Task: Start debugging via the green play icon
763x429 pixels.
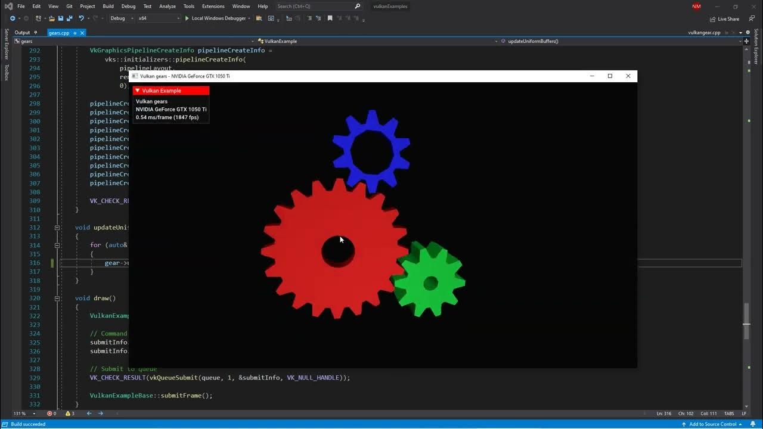Action: pos(187,18)
